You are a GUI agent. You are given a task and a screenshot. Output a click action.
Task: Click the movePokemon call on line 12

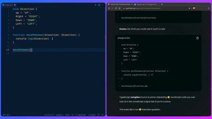pos(23,50)
